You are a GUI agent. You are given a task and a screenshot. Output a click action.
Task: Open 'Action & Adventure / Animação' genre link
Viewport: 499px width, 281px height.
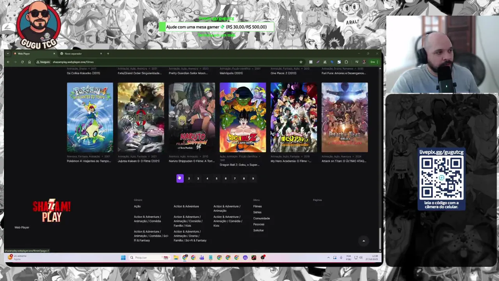coord(227,208)
